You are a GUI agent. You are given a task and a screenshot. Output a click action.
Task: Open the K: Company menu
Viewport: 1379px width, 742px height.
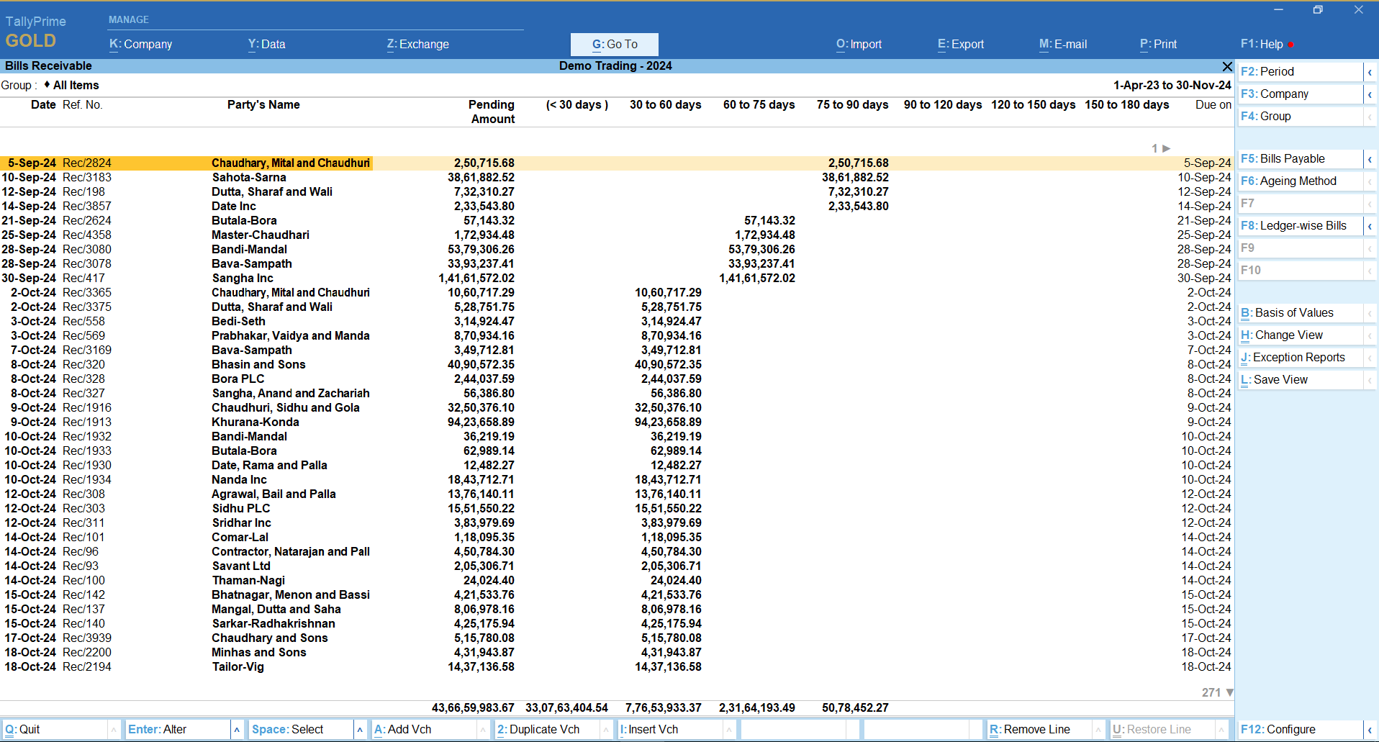140,44
